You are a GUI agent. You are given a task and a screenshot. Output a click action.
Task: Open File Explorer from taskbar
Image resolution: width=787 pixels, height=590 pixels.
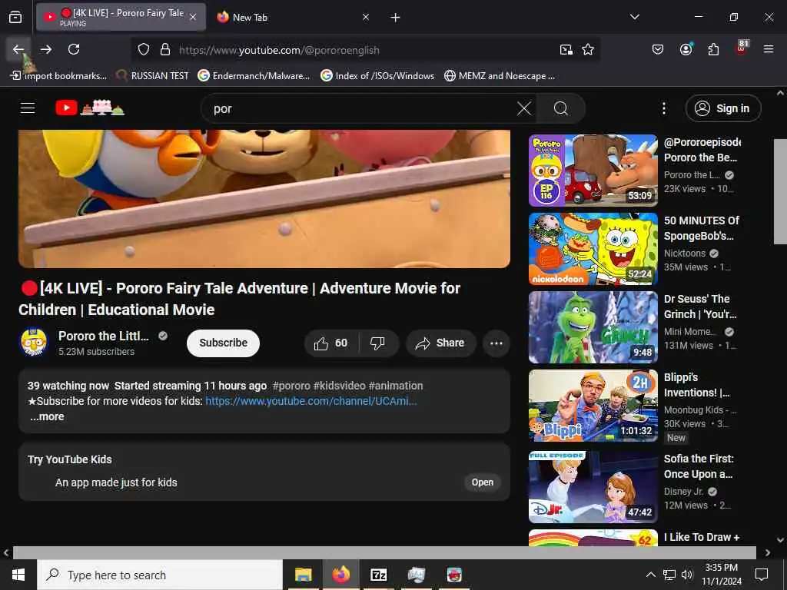tap(303, 575)
